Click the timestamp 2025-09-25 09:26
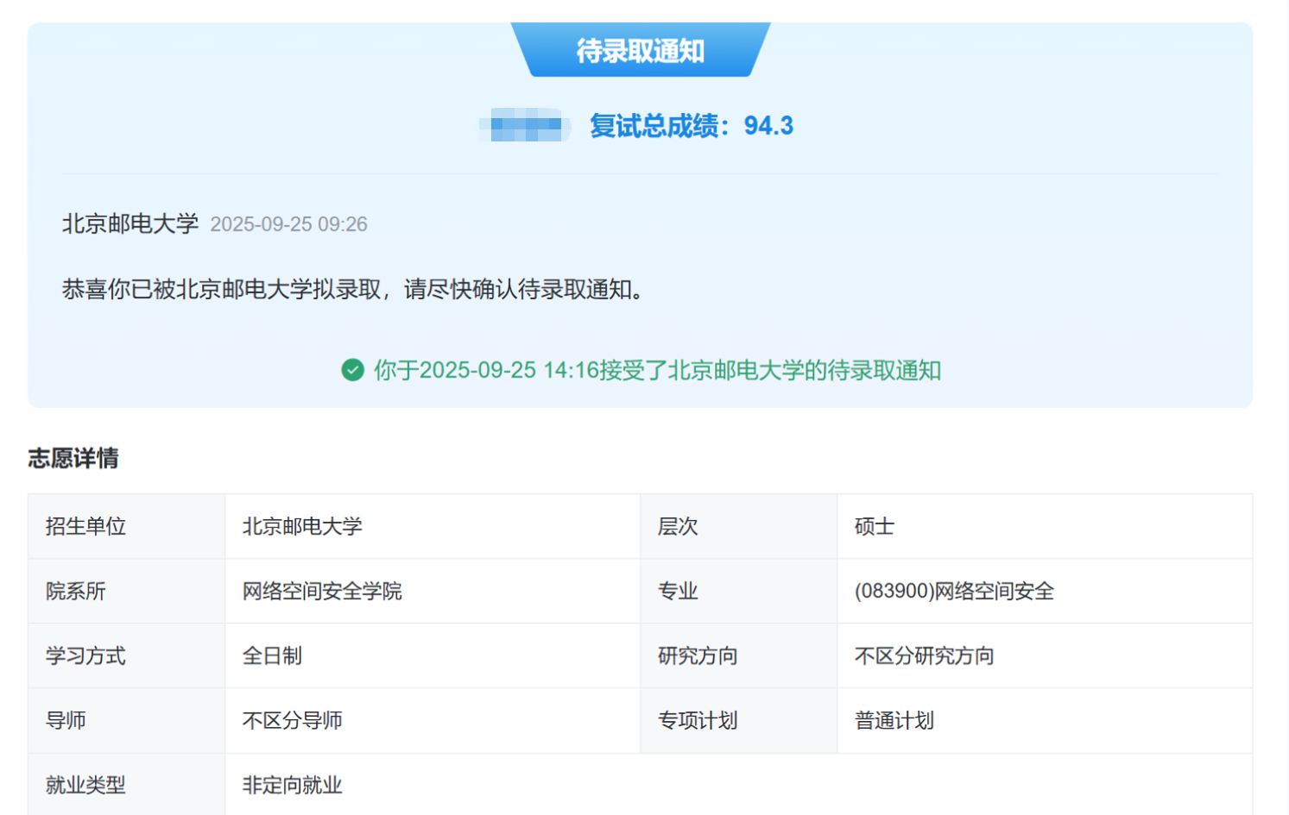This screenshot has width=1289, height=815. [289, 224]
